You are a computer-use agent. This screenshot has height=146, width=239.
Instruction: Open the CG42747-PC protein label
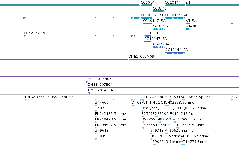[35, 33]
